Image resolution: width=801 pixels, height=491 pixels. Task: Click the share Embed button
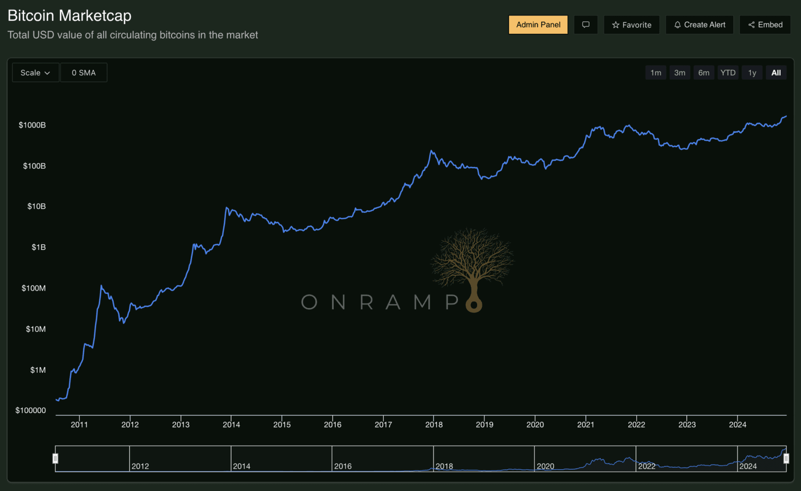pos(765,24)
